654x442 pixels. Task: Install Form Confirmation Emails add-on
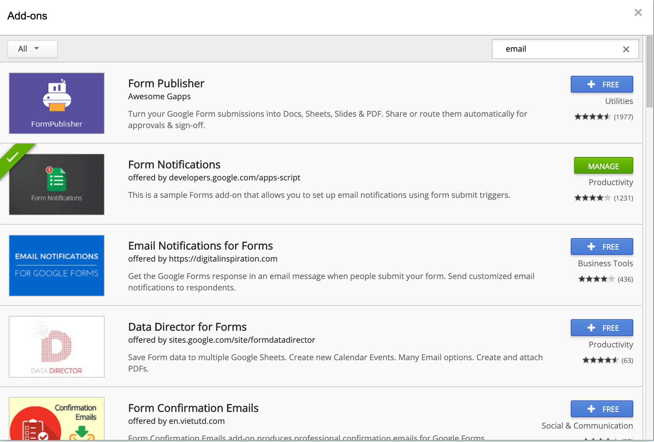pos(602,409)
